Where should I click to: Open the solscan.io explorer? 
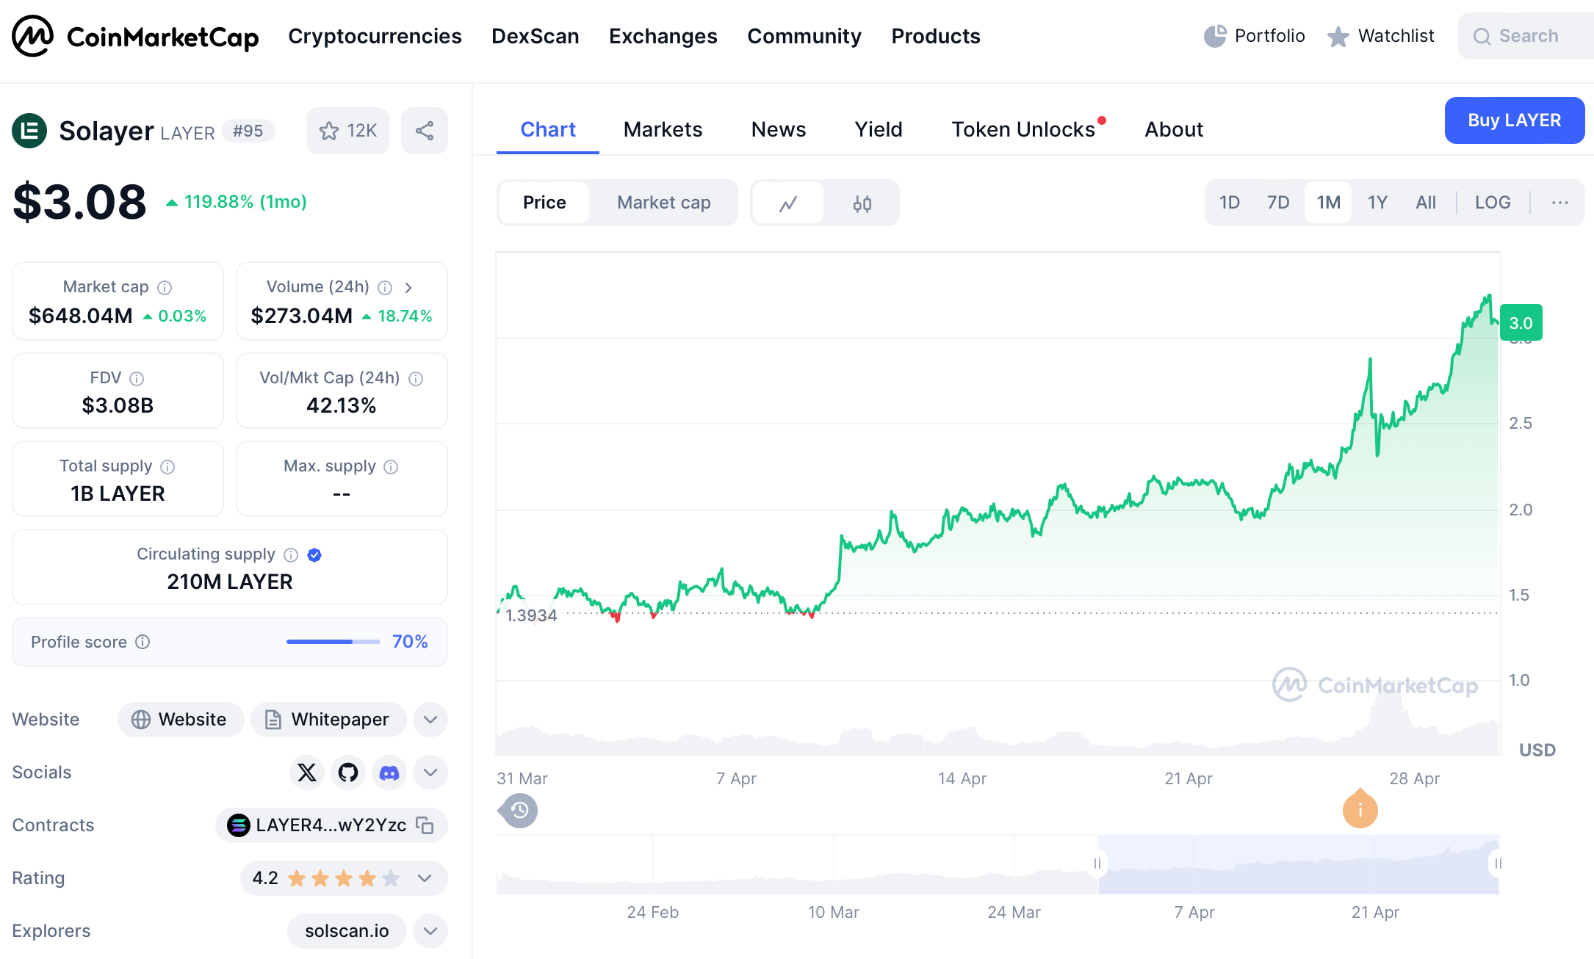pyautogui.click(x=347, y=931)
